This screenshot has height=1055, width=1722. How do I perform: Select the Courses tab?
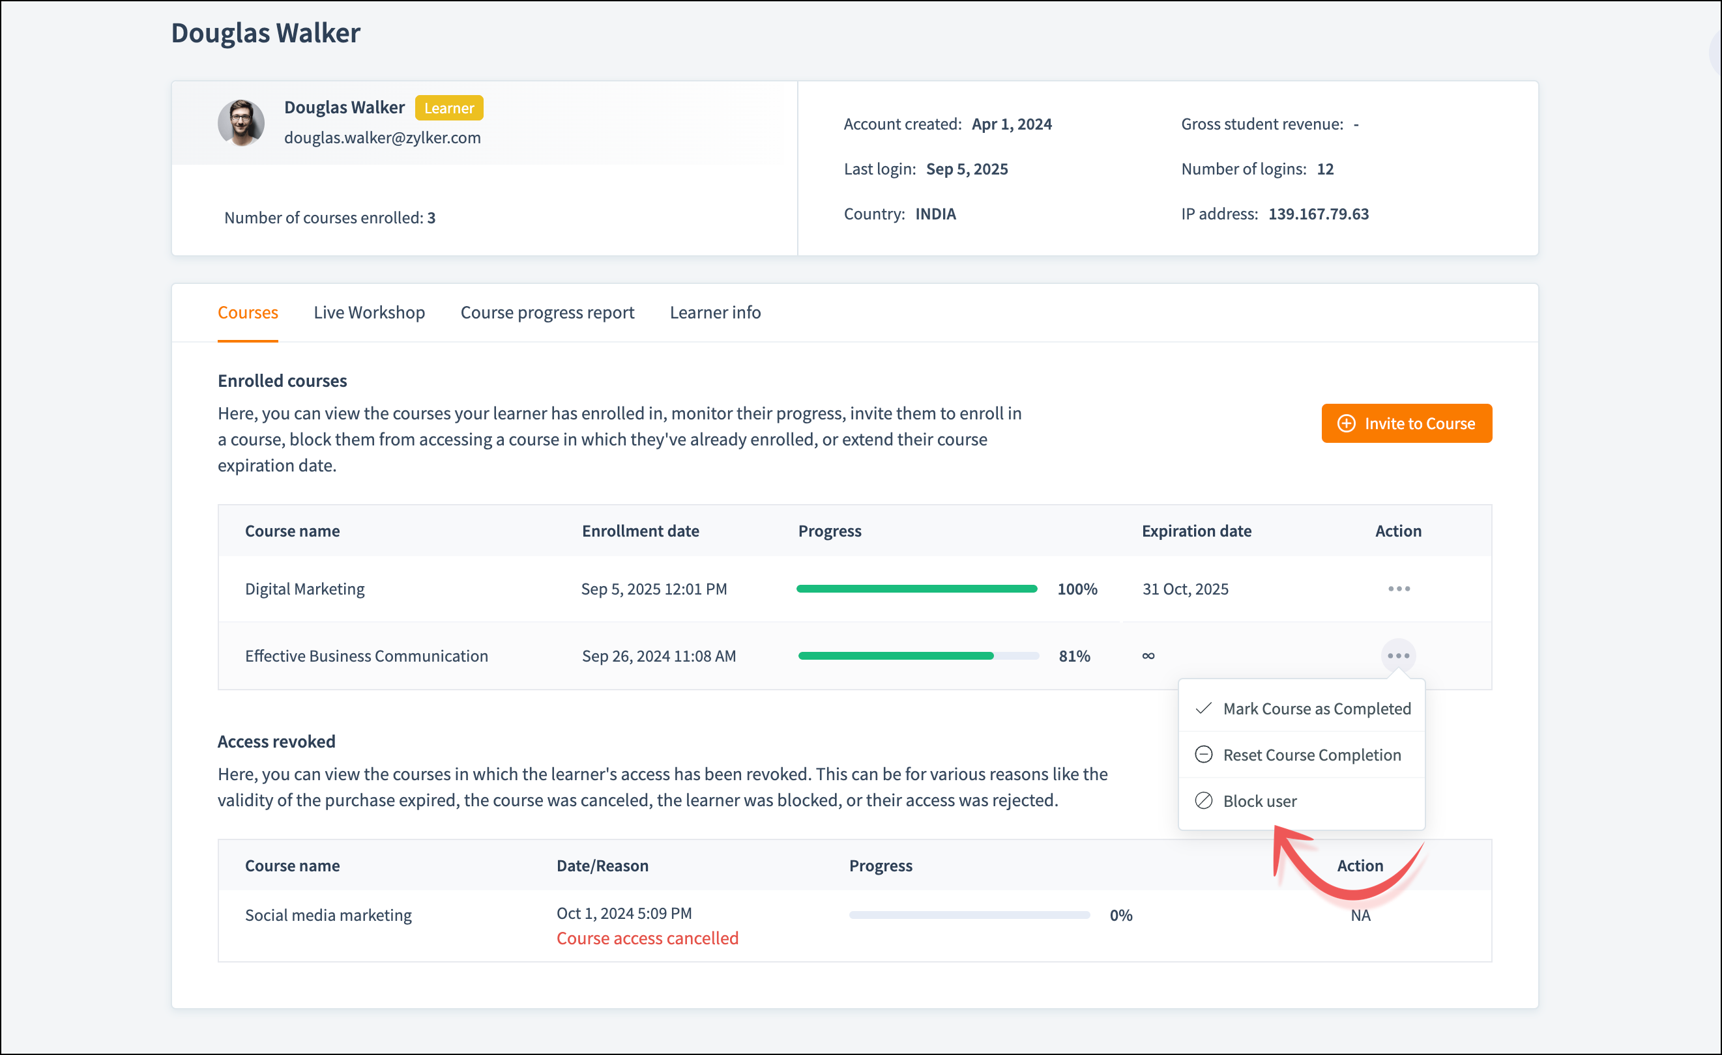(x=248, y=312)
